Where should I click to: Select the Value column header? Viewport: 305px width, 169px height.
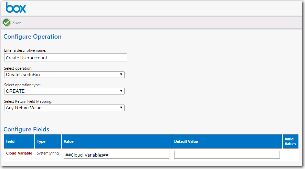pos(69,141)
